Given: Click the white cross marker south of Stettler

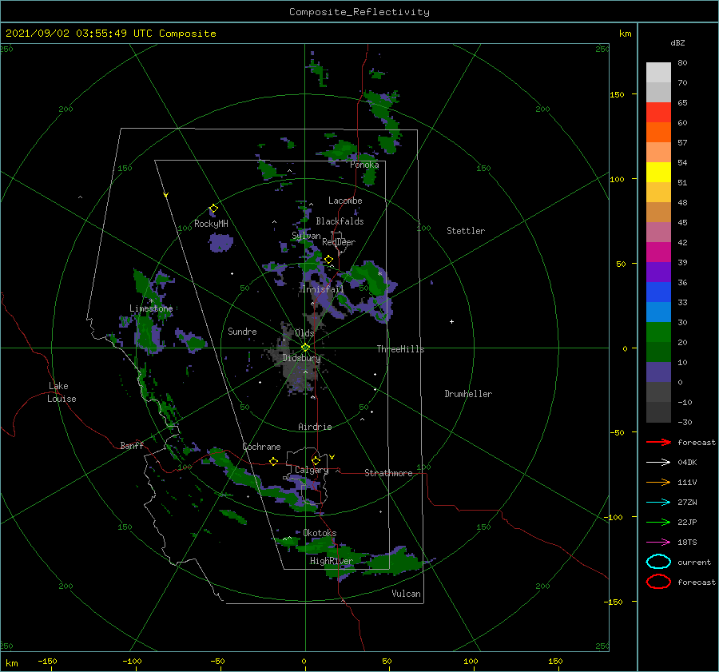Looking at the screenshot, I should click(x=451, y=321).
